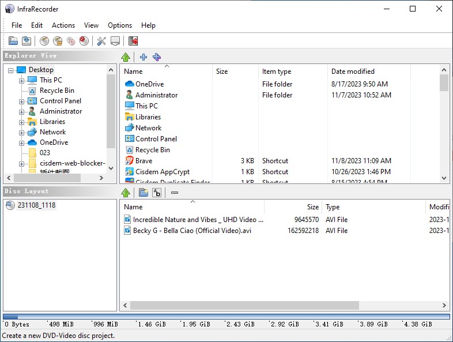
Task: Add selected files using blue plus icon
Action: [x=144, y=57]
